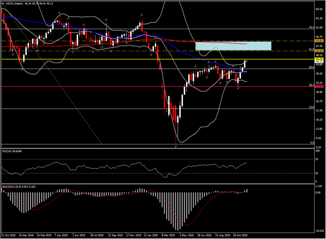Click the RSI scale value 70
Screen dimensions: 326x239
pyautogui.click(x=317, y=159)
